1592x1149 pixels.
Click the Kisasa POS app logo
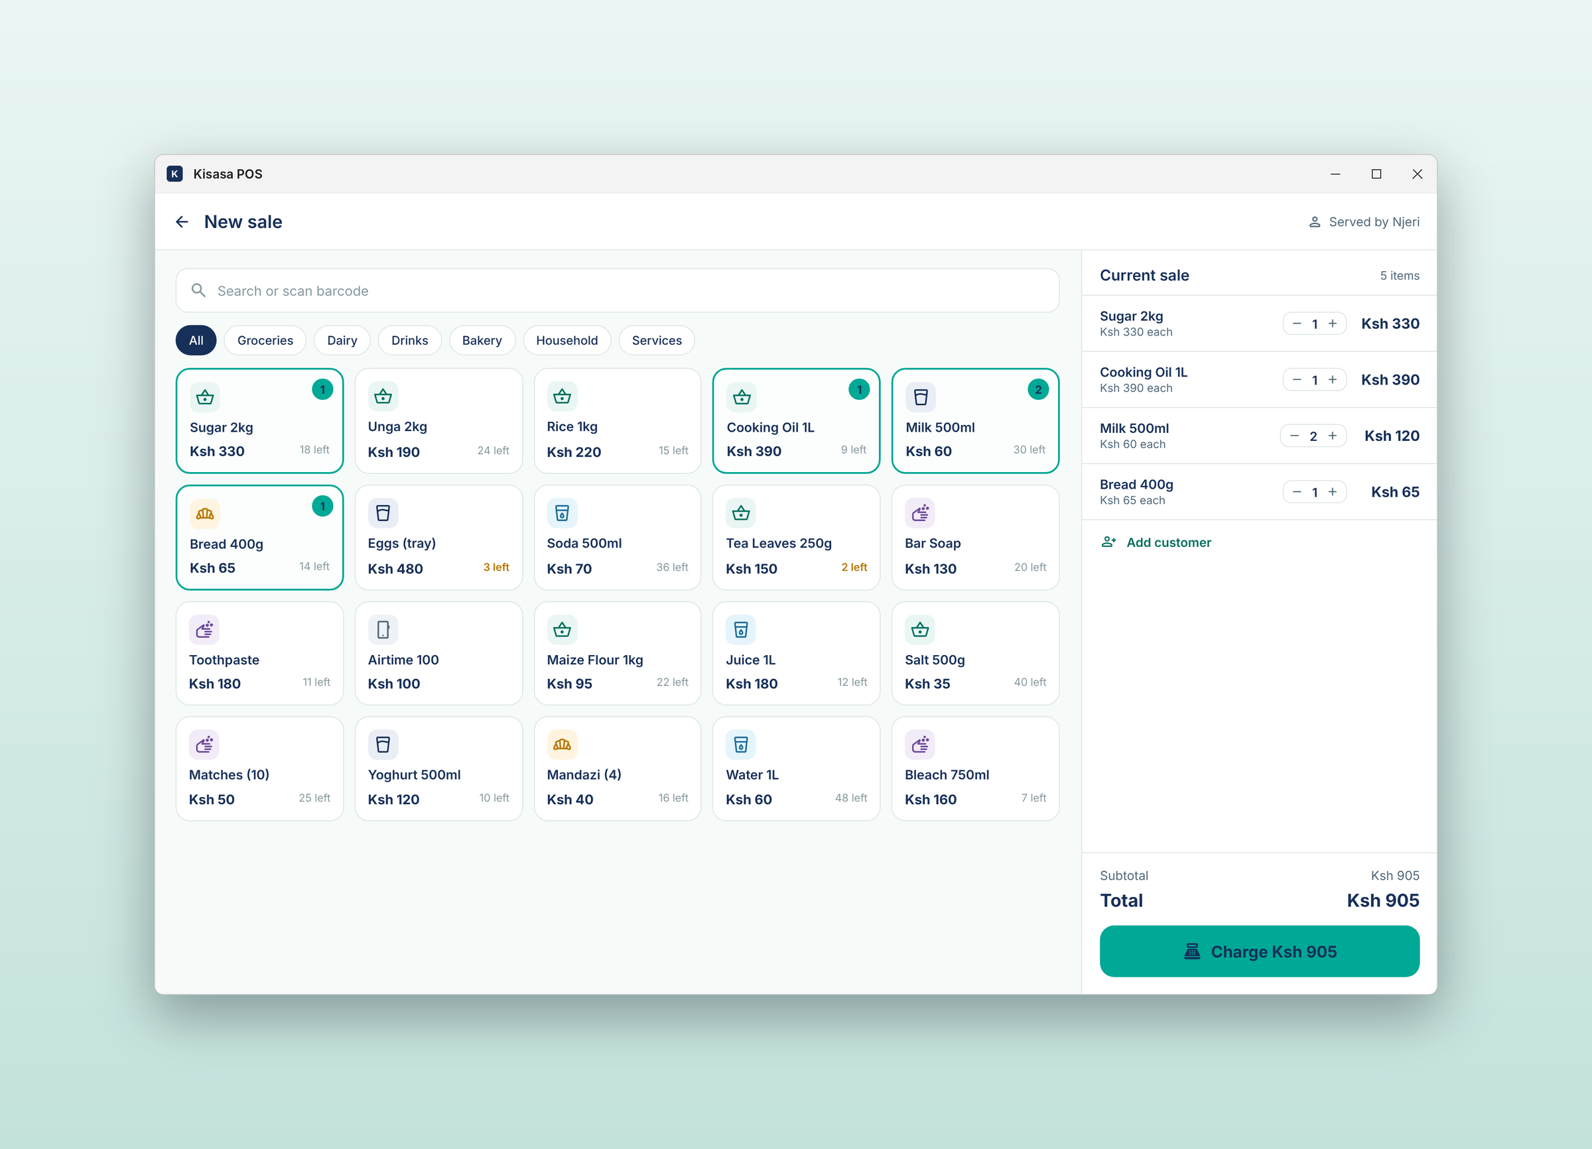[x=174, y=174]
